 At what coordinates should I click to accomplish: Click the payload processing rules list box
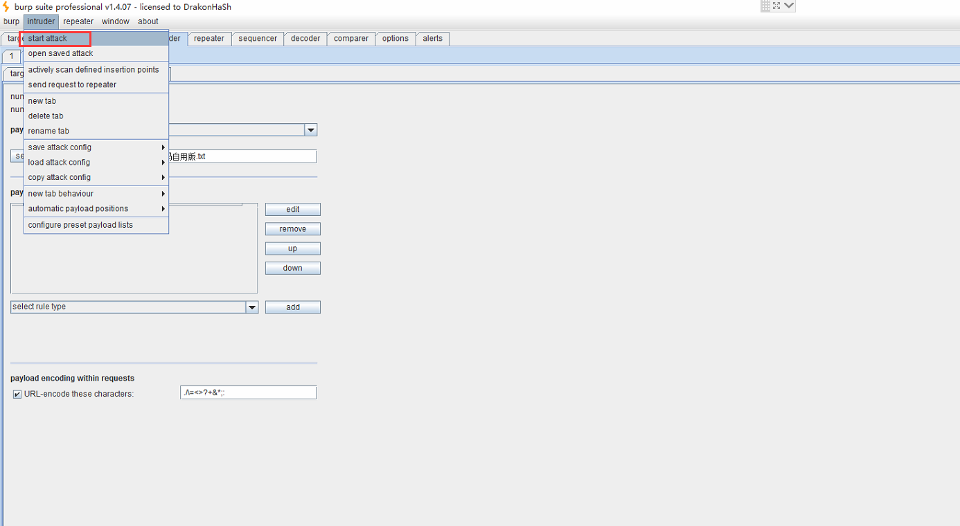(134, 248)
